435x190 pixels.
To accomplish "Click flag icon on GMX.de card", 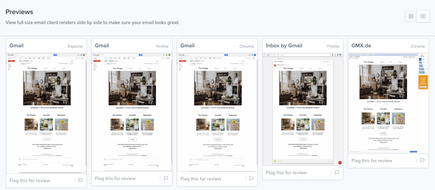I will [422, 161].
